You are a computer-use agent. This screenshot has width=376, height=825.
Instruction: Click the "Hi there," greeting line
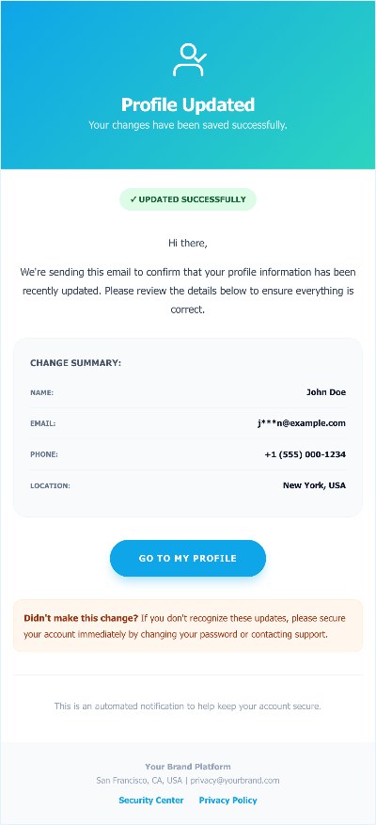pyautogui.click(x=188, y=243)
